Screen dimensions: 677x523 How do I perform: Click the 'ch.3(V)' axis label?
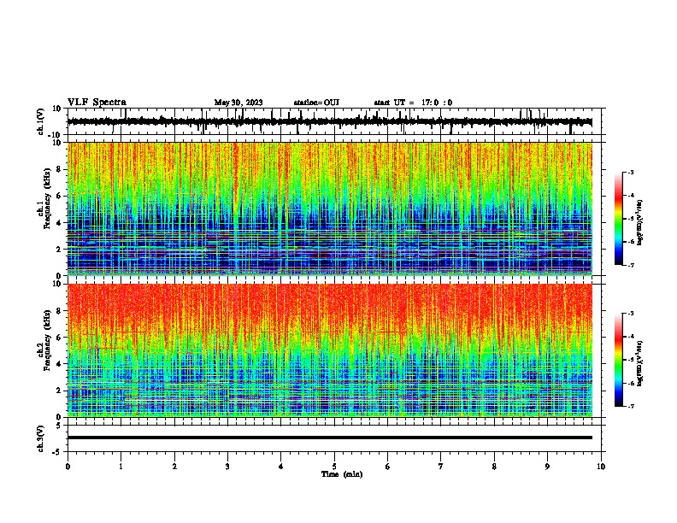click(x=40, y=438)
